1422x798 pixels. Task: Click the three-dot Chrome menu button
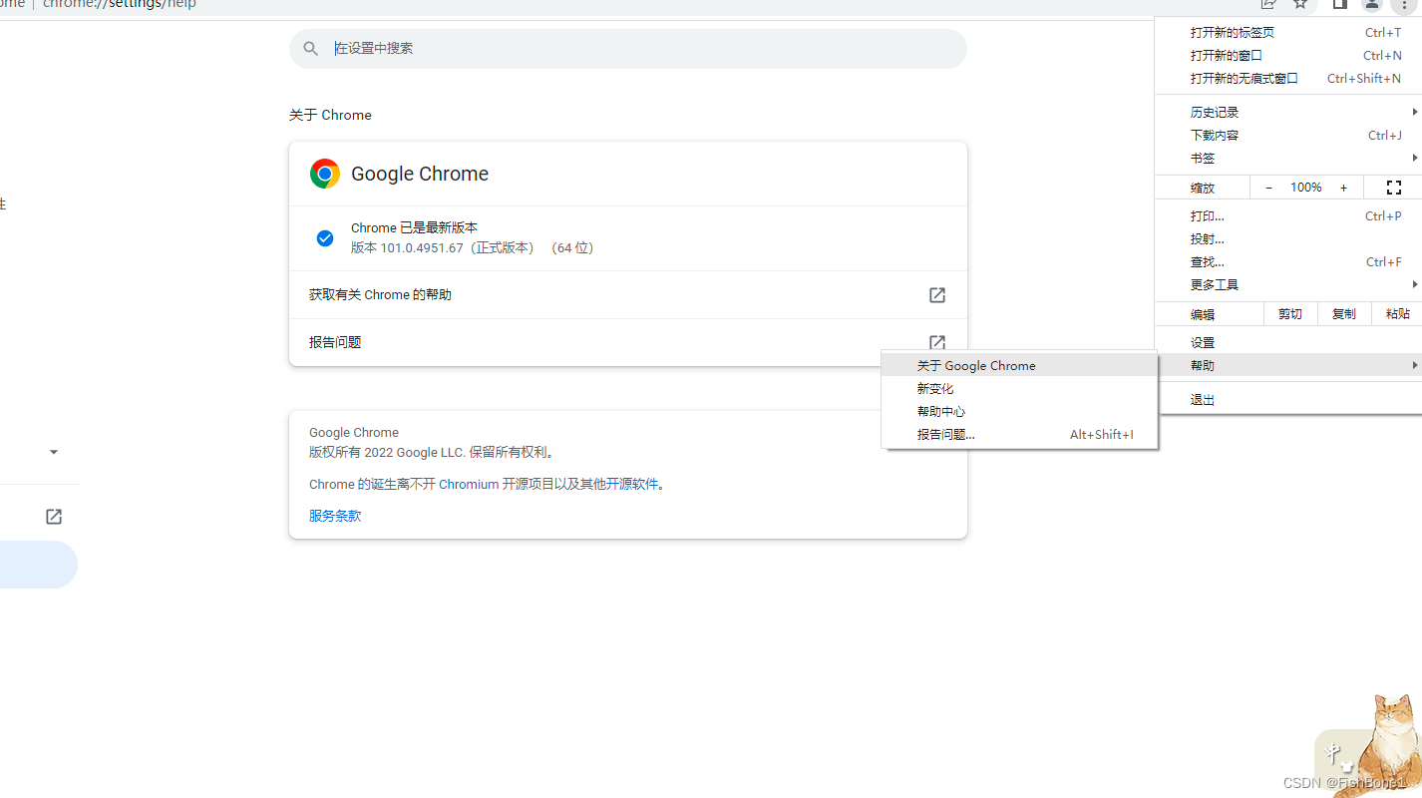[1403, 4]
